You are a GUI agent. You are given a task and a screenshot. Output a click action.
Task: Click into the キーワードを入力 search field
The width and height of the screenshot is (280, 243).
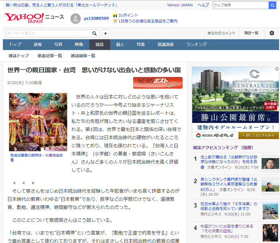click(48, 33)
